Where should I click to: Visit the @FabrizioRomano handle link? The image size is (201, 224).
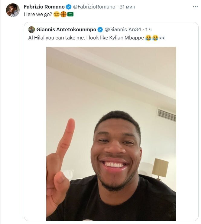tap(94, 7)
